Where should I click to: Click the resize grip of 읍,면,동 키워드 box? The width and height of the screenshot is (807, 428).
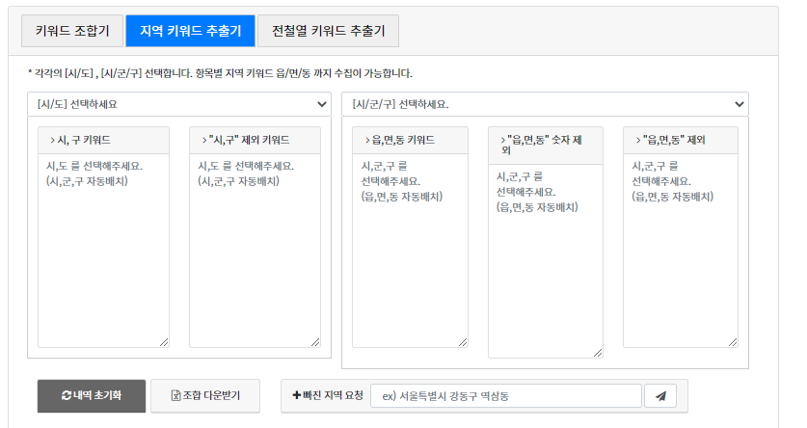point(463,342)
